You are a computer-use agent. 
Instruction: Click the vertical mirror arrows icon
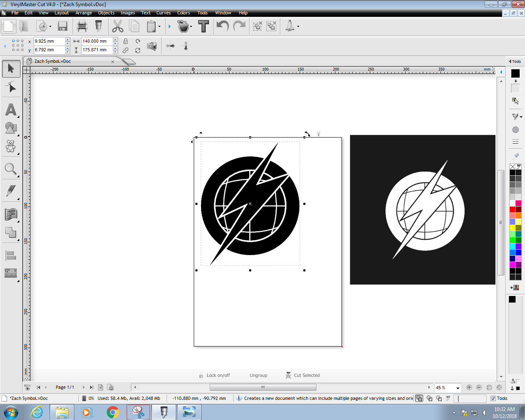click(186, 46)
